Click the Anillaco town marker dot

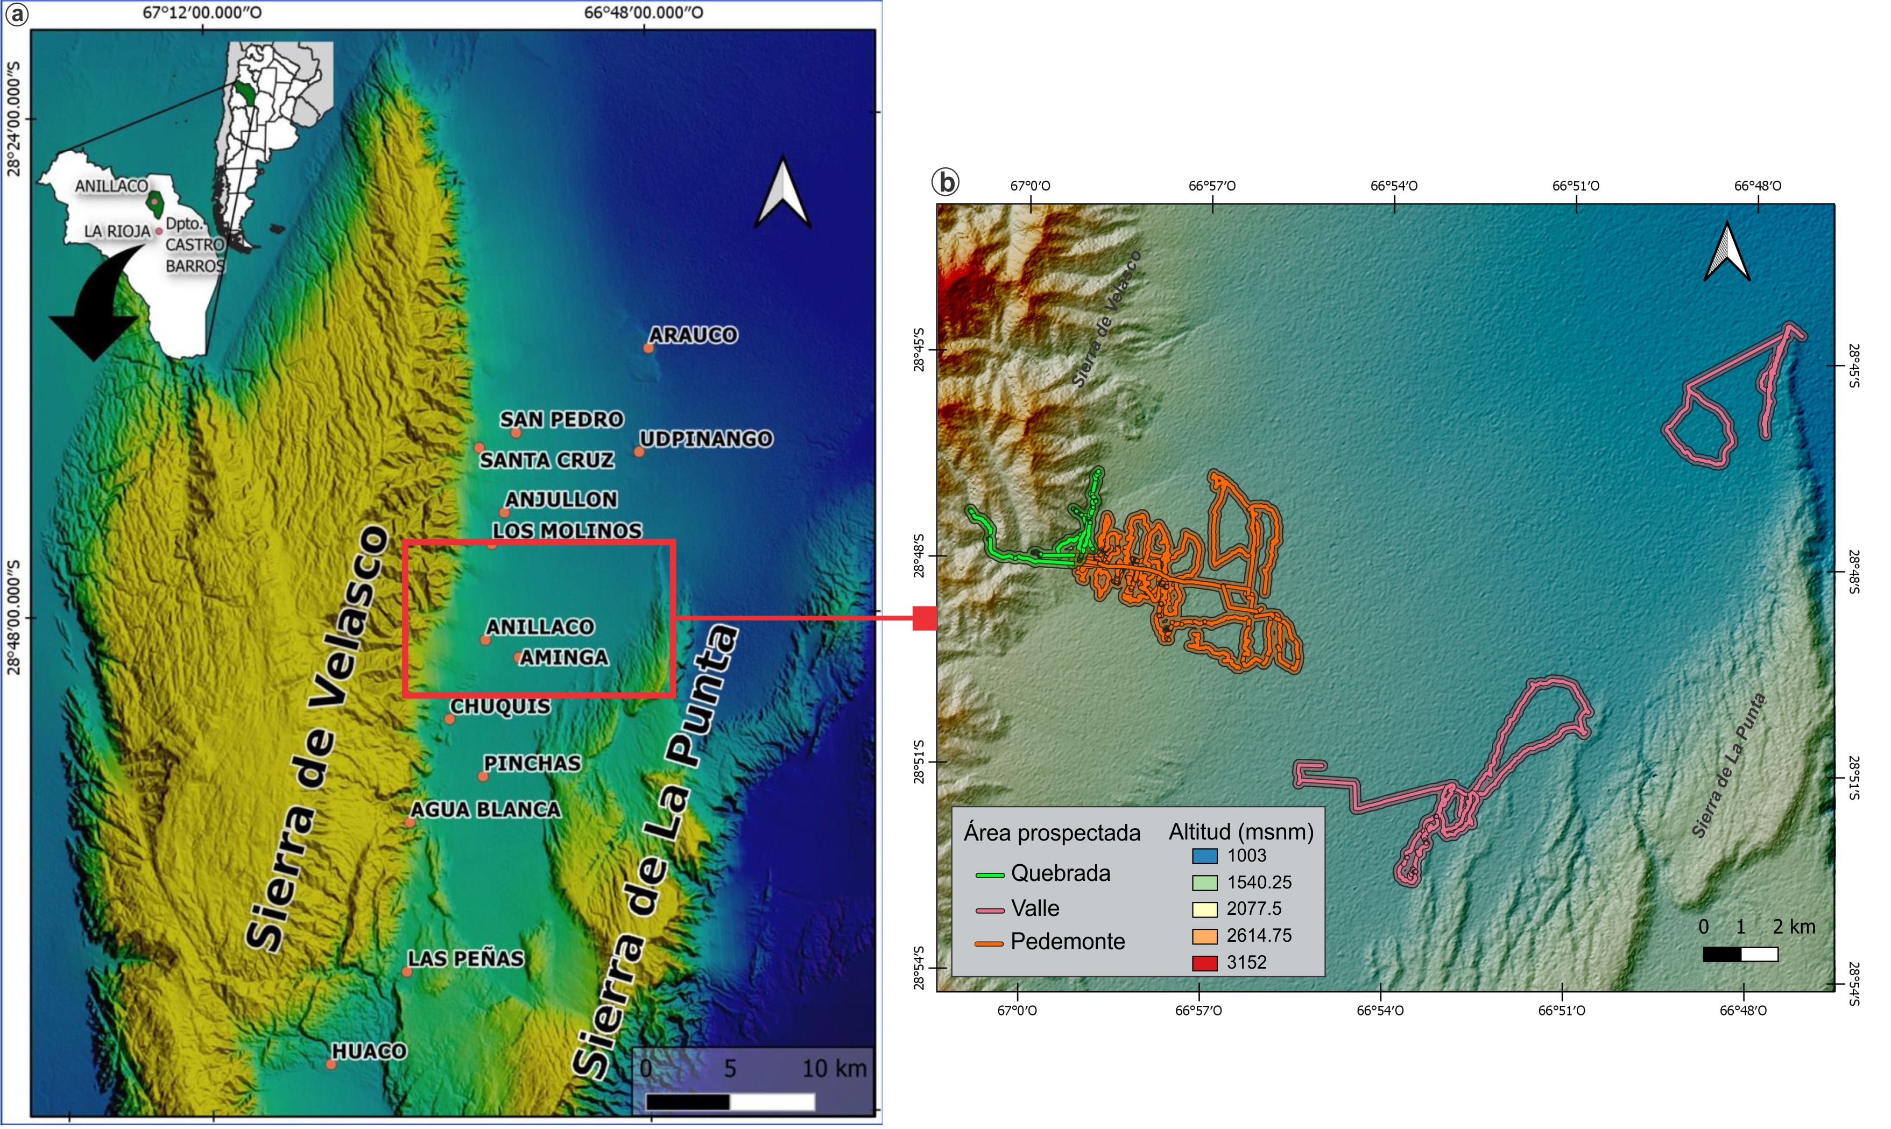coord(485,640)
